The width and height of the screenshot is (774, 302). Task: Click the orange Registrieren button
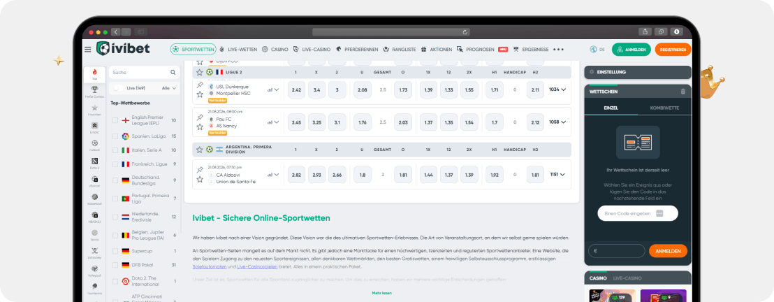tap(673, 50)
